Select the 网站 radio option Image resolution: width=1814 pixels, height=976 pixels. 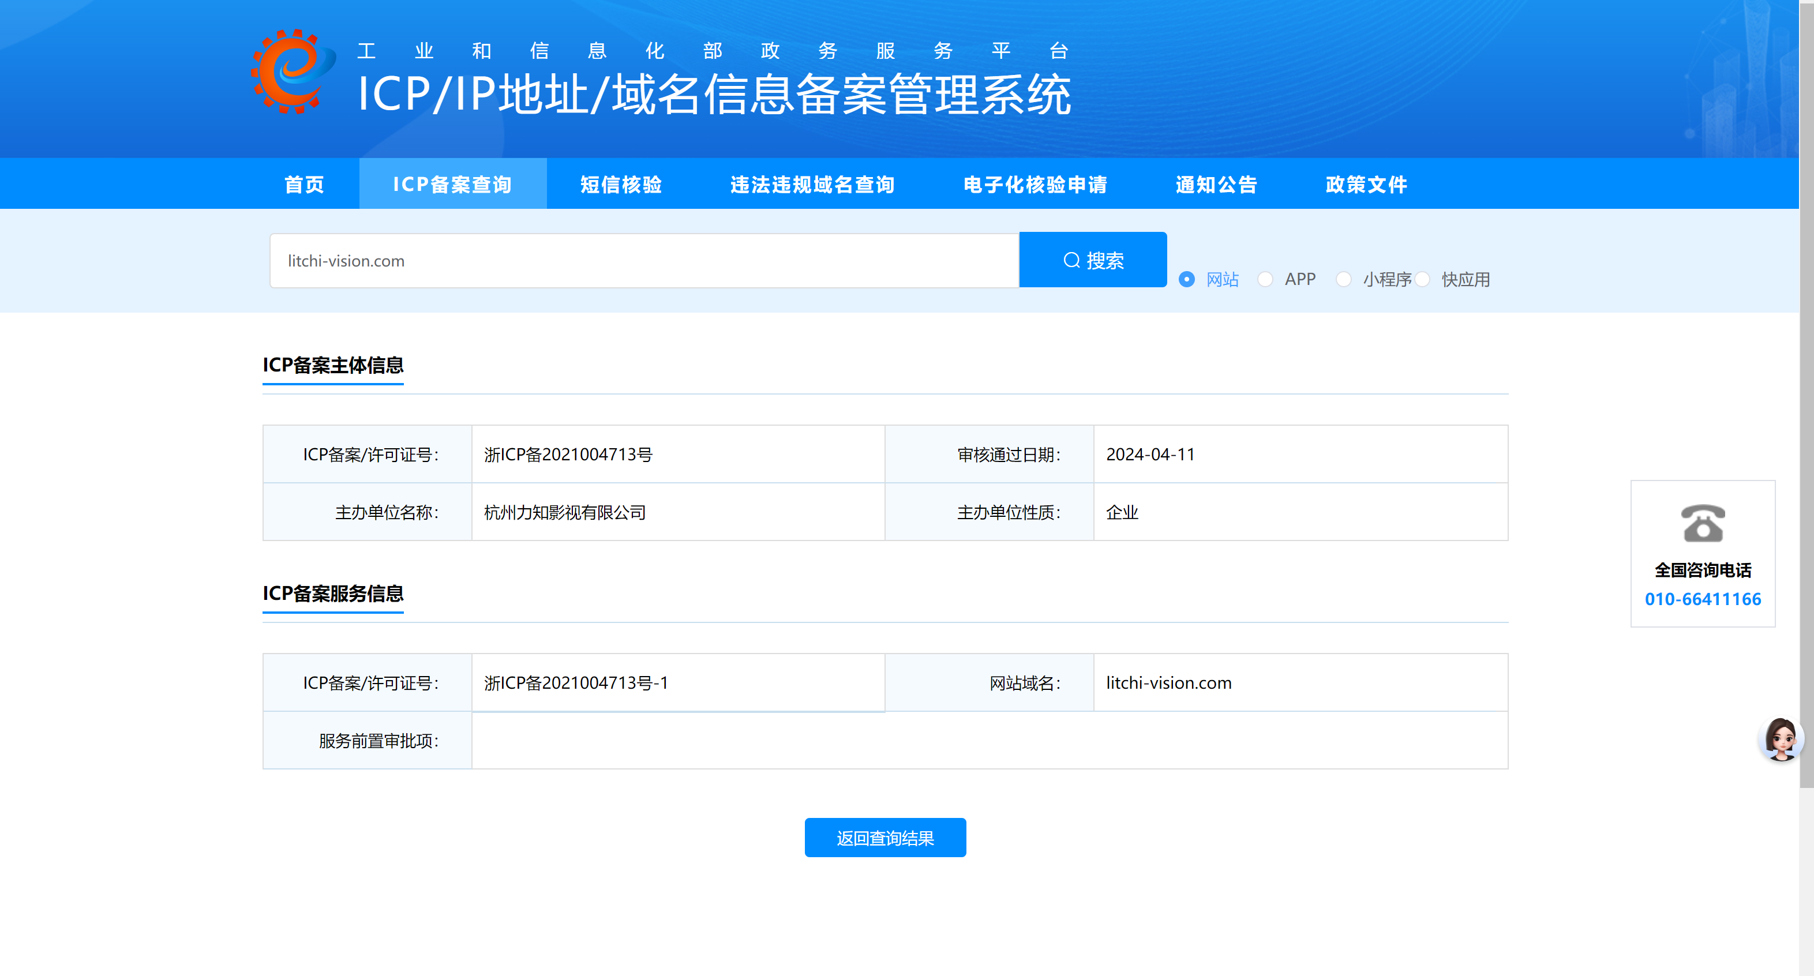pos(1187,280)
